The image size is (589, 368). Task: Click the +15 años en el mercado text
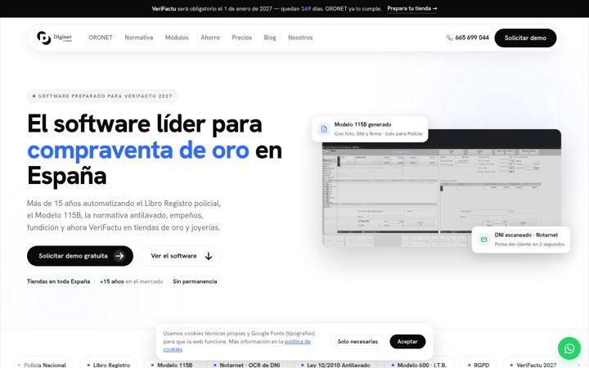coord(132,281)
